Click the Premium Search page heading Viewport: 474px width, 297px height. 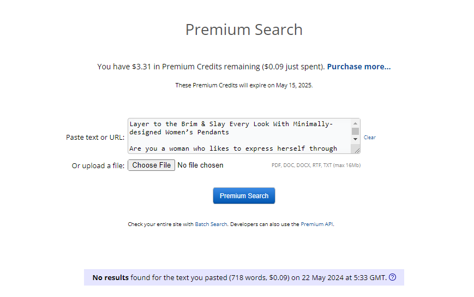tap(244, 29)
